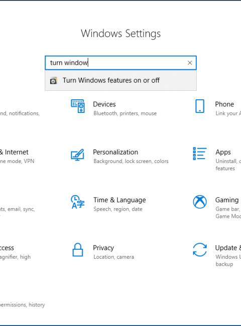The height and width of the screenshot is (326, 241).
Task: Open the Apps list icon
Action: tap(200, 153)
